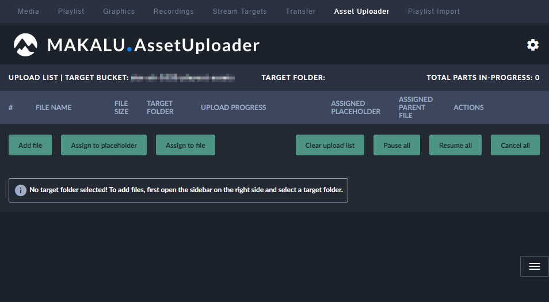Click the Makalu mountain logo

click(x=25, y=45)
